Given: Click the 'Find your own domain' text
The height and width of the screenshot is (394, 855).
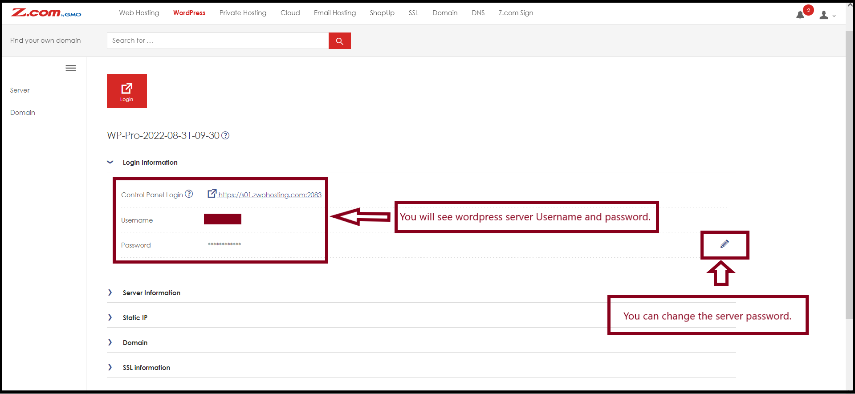Looking at the screenshot, I should tap(45, 41).
